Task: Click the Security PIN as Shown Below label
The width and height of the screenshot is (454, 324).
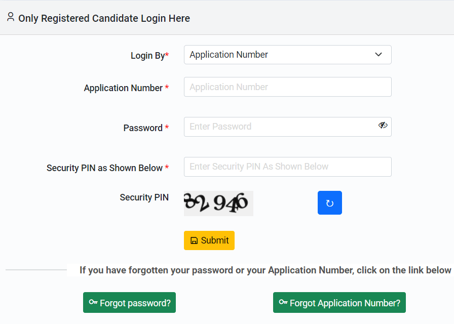Action: (104, 168)
